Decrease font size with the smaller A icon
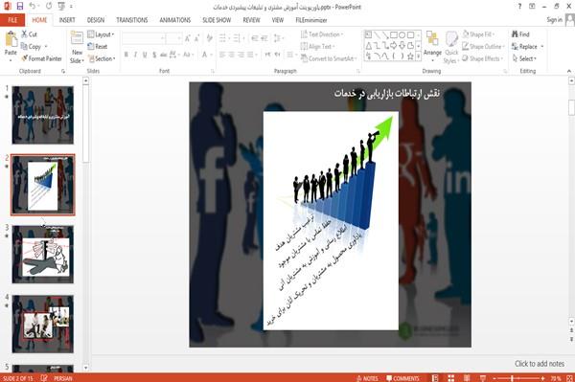The image size is (575, 382). (197, 38)
